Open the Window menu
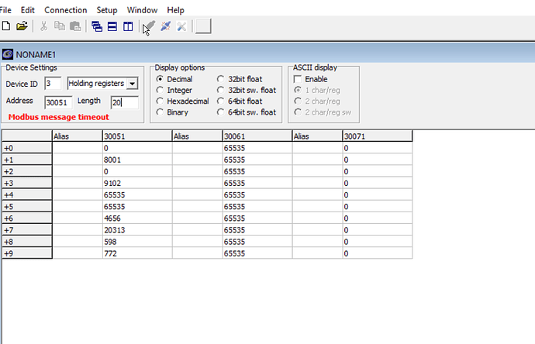 [x=142, y=10]
